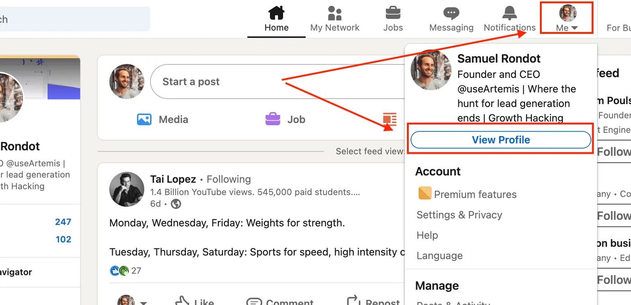Click the Home house icon
The height and width of the screenshot is (305, 631).
click(x=276, y=13)
